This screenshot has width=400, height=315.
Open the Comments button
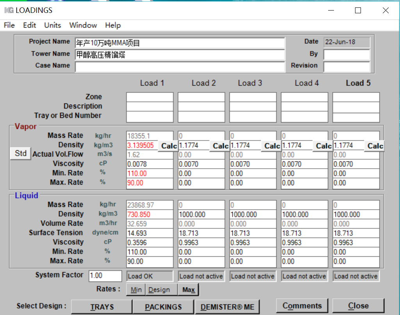[302, 306]
